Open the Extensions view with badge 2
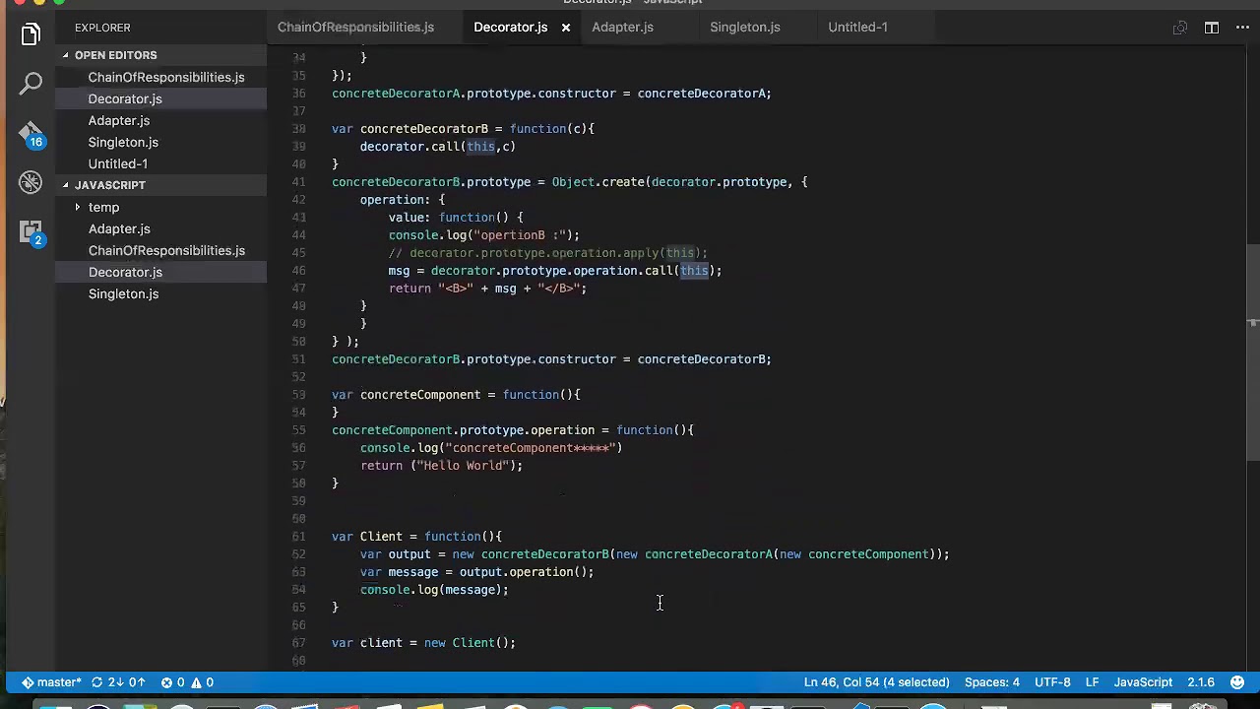This screenshot has width=1260, height=709. [31, 232]
